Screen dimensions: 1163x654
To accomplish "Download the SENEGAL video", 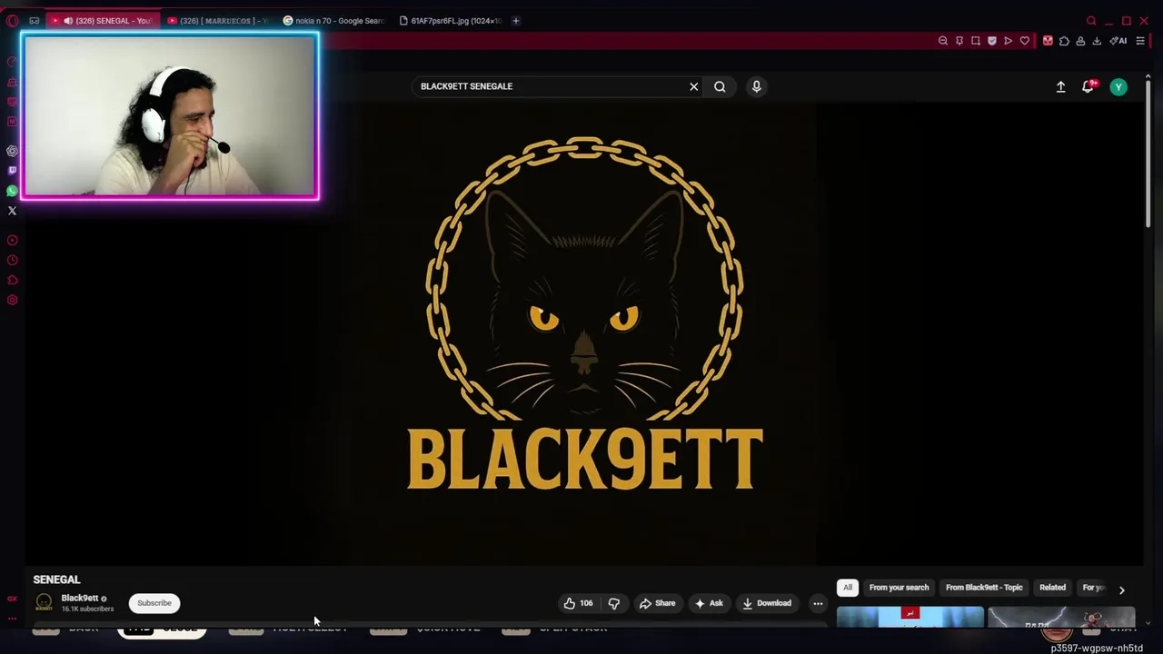I will click(x=767, y=603).
